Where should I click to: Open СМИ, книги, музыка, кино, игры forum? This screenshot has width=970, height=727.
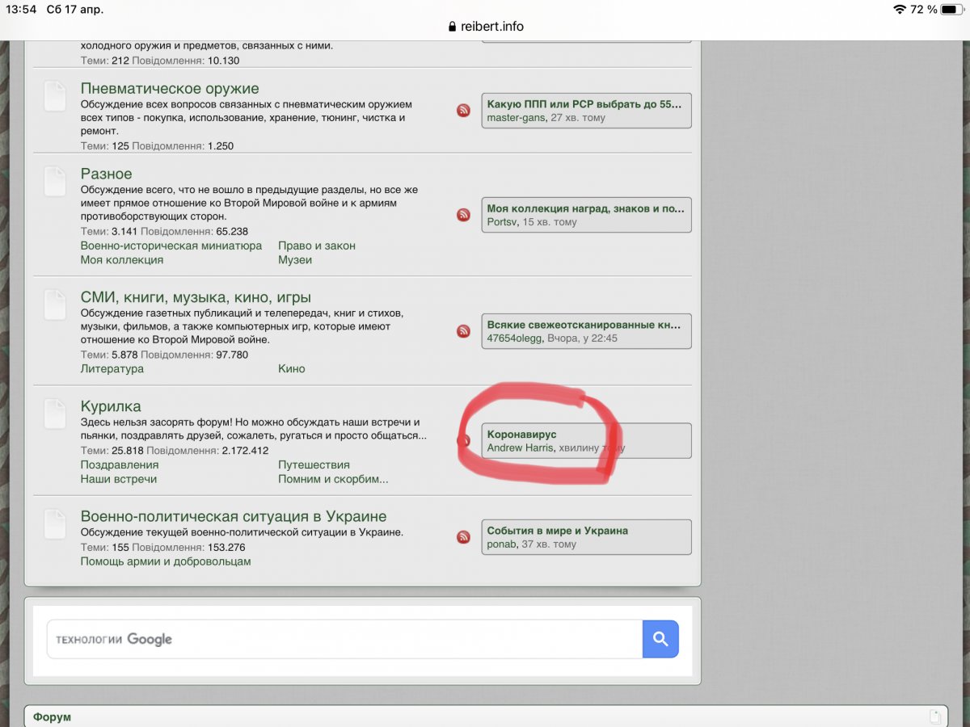[x=196, y=297]
